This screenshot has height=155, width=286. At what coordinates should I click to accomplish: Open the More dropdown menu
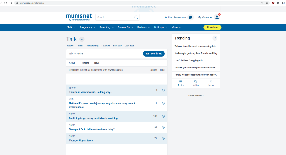tap(176, 27)
